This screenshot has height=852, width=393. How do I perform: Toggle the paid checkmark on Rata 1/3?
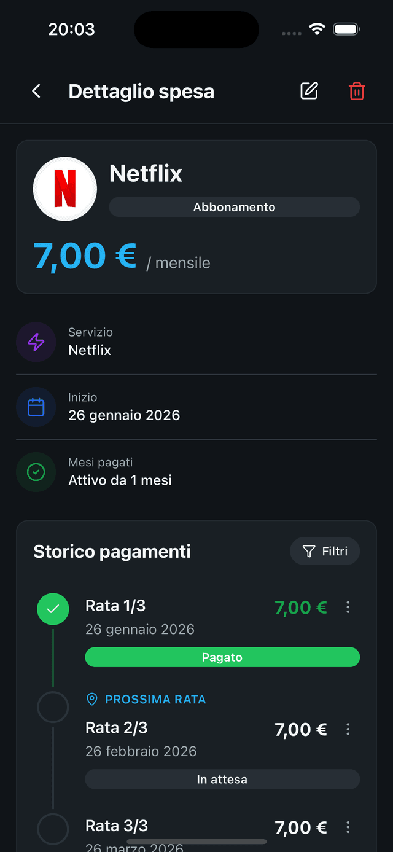53,609
